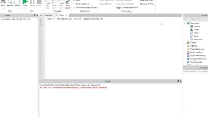Select Baseplate in Explorer tree
The image size is (208, 117).
pos(198,39)
